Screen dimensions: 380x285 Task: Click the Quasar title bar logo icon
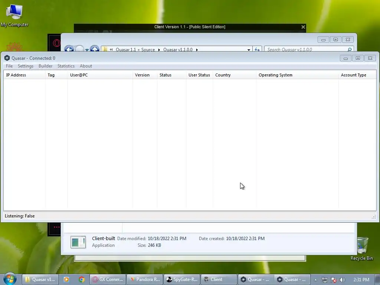coord(7,58)
